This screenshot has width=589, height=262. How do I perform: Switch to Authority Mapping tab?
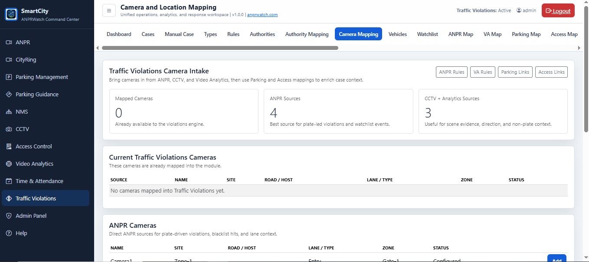(x=307, y=34)
